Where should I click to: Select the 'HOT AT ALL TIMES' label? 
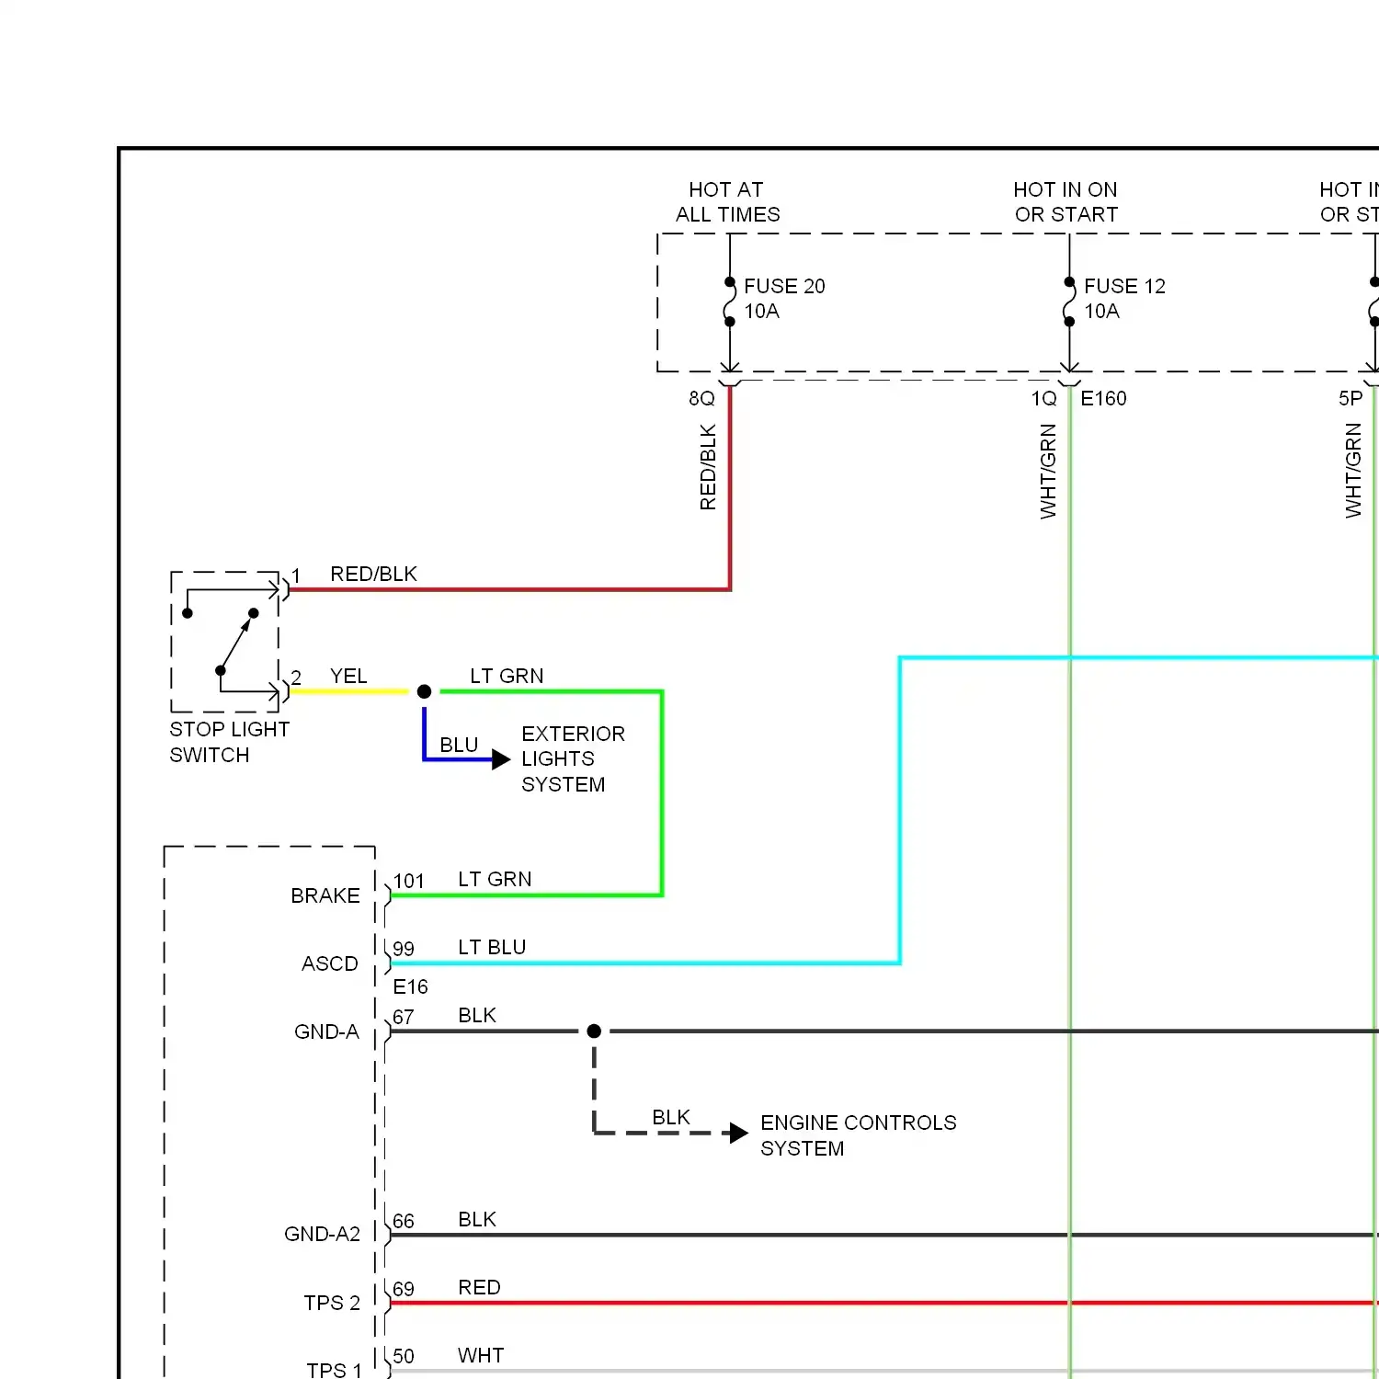727,202
